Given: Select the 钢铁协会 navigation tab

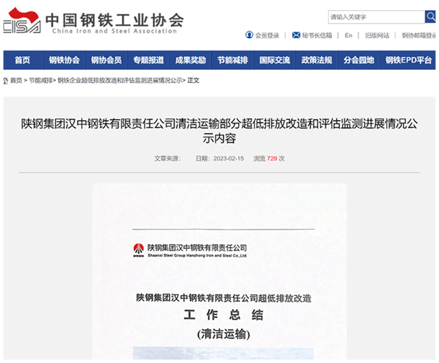Looking at the screenshot, I should [64, 60].
